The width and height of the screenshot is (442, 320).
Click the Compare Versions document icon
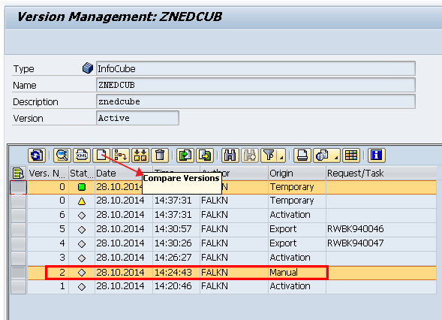[101, 155]
